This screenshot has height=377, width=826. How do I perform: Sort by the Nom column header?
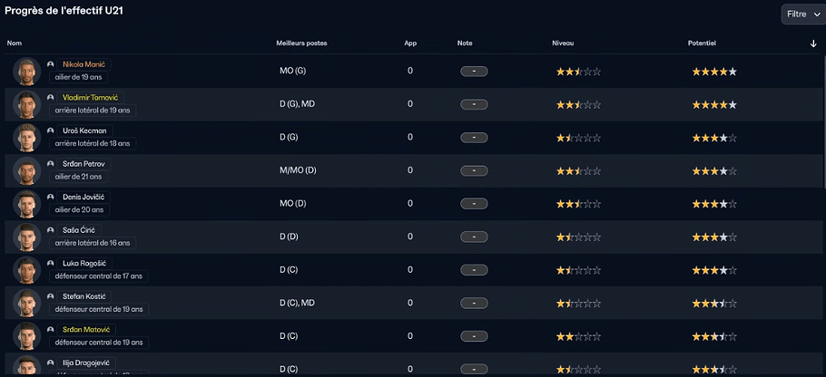pyautogui.click(x=15, y=43)
